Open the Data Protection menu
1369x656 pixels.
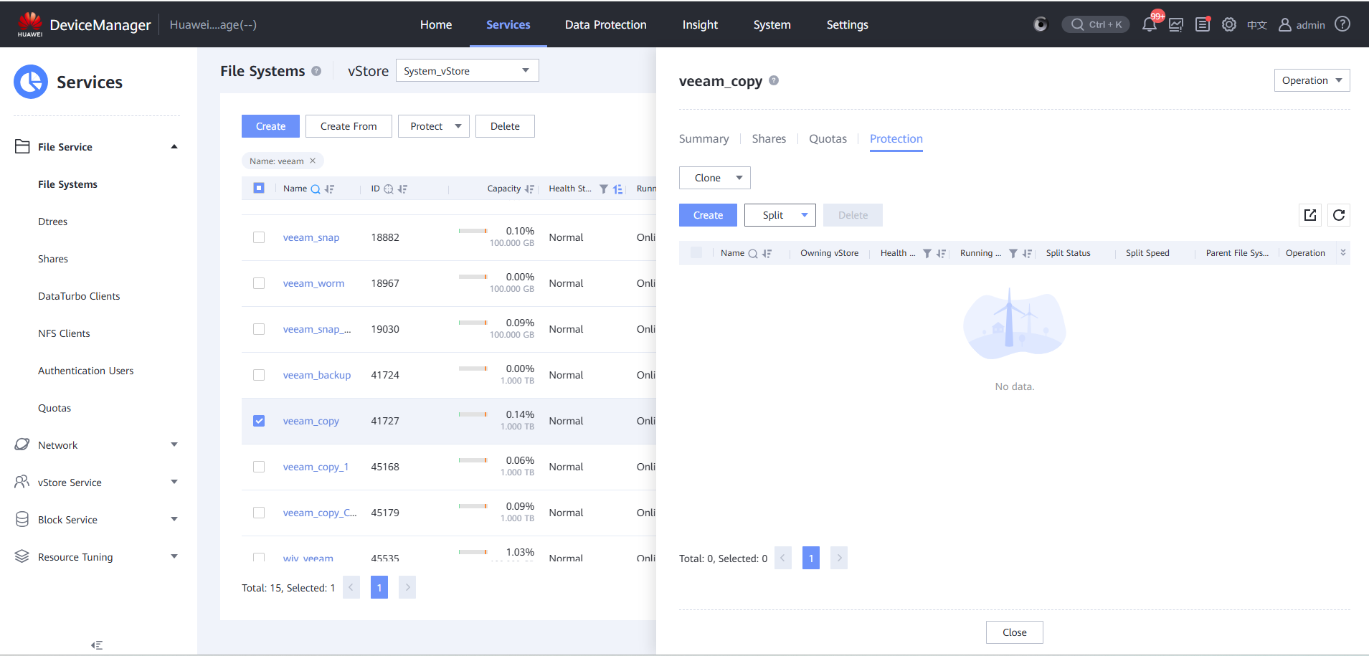[605, 25]
